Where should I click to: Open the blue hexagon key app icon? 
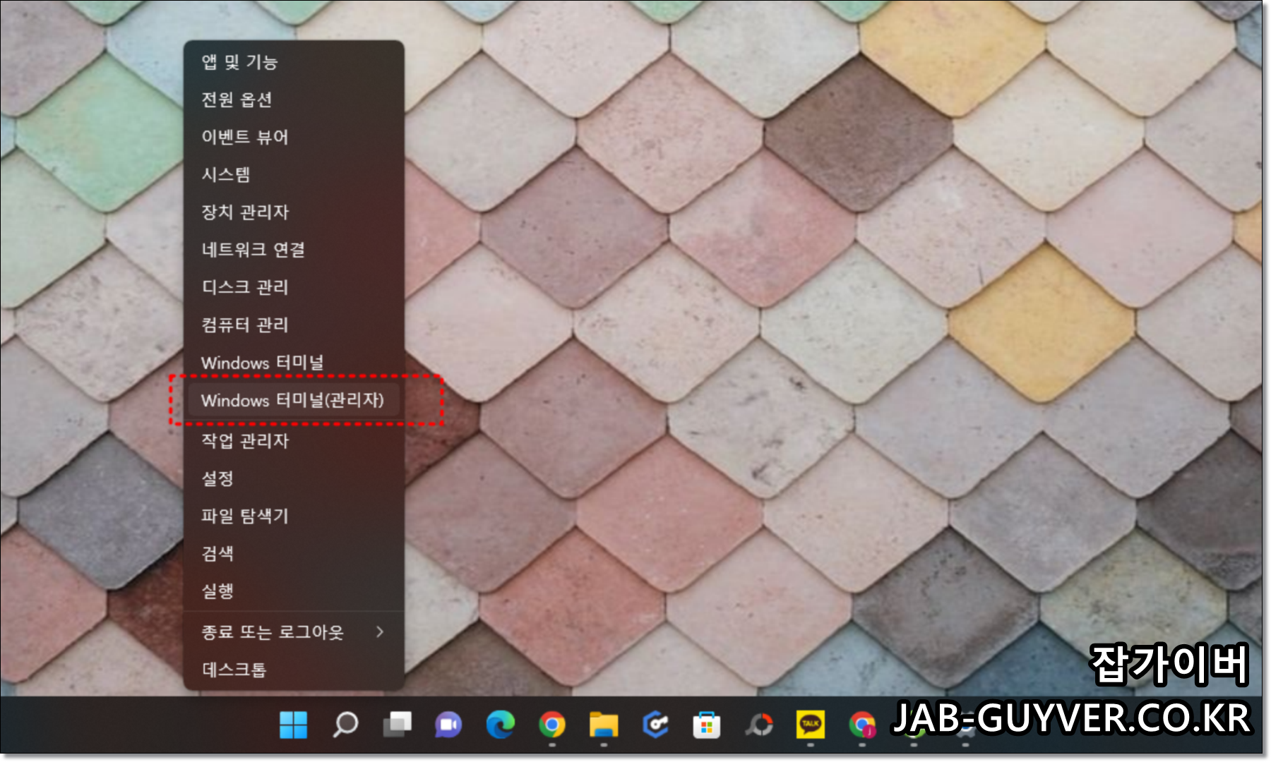[x=655, y=725]
